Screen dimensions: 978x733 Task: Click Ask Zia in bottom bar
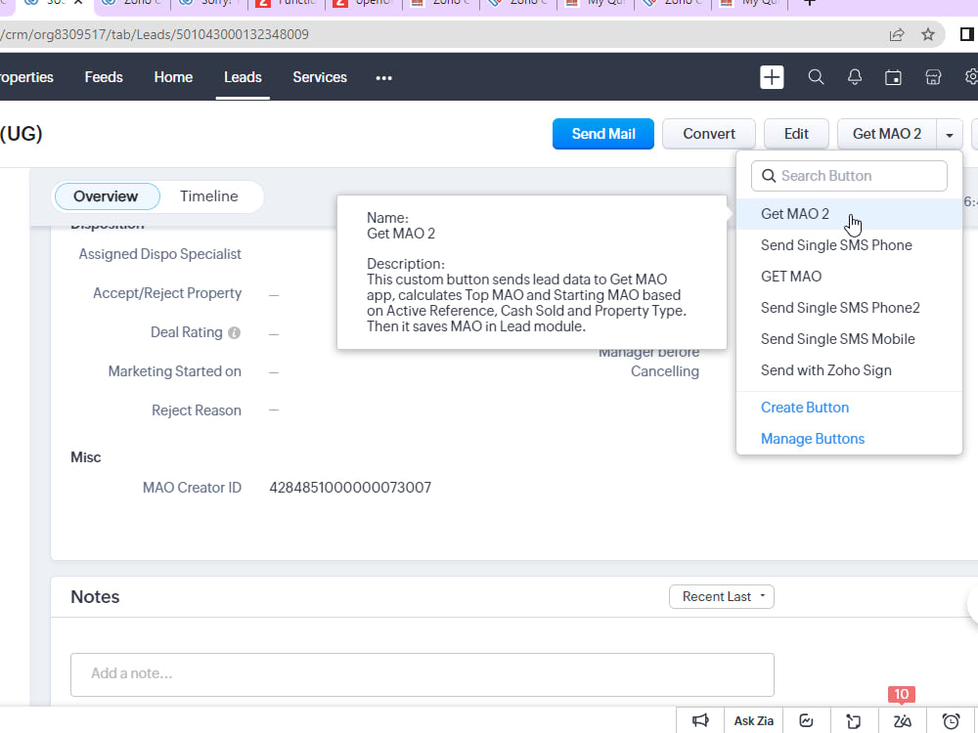[x=753, y=720]
